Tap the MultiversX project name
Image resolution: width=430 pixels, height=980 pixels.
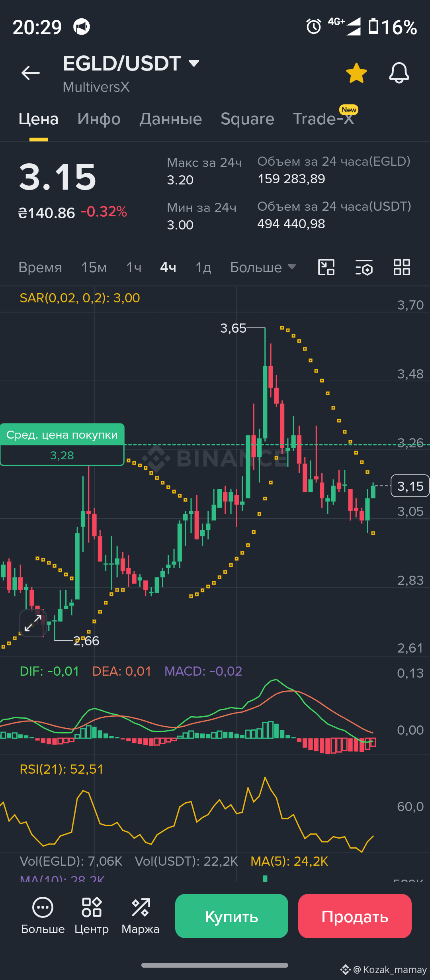(96, 87)
